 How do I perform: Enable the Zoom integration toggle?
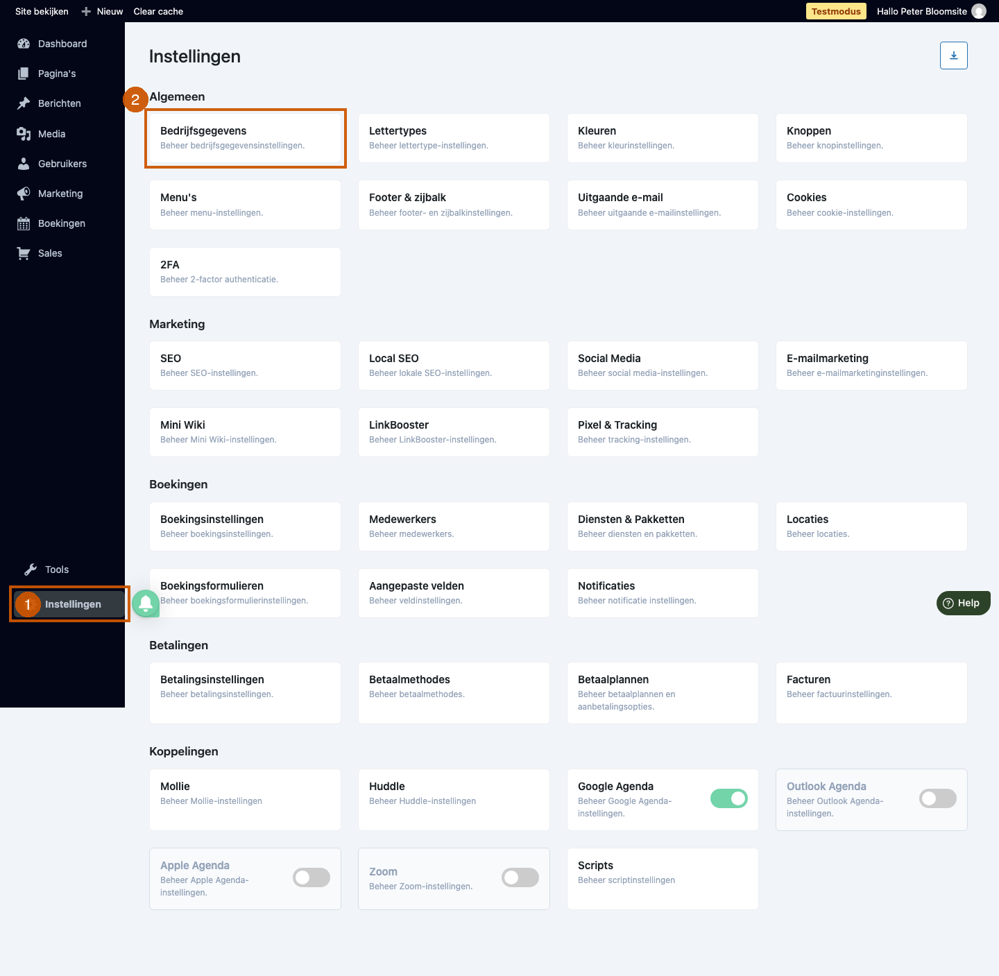click(x=520, y=877)
